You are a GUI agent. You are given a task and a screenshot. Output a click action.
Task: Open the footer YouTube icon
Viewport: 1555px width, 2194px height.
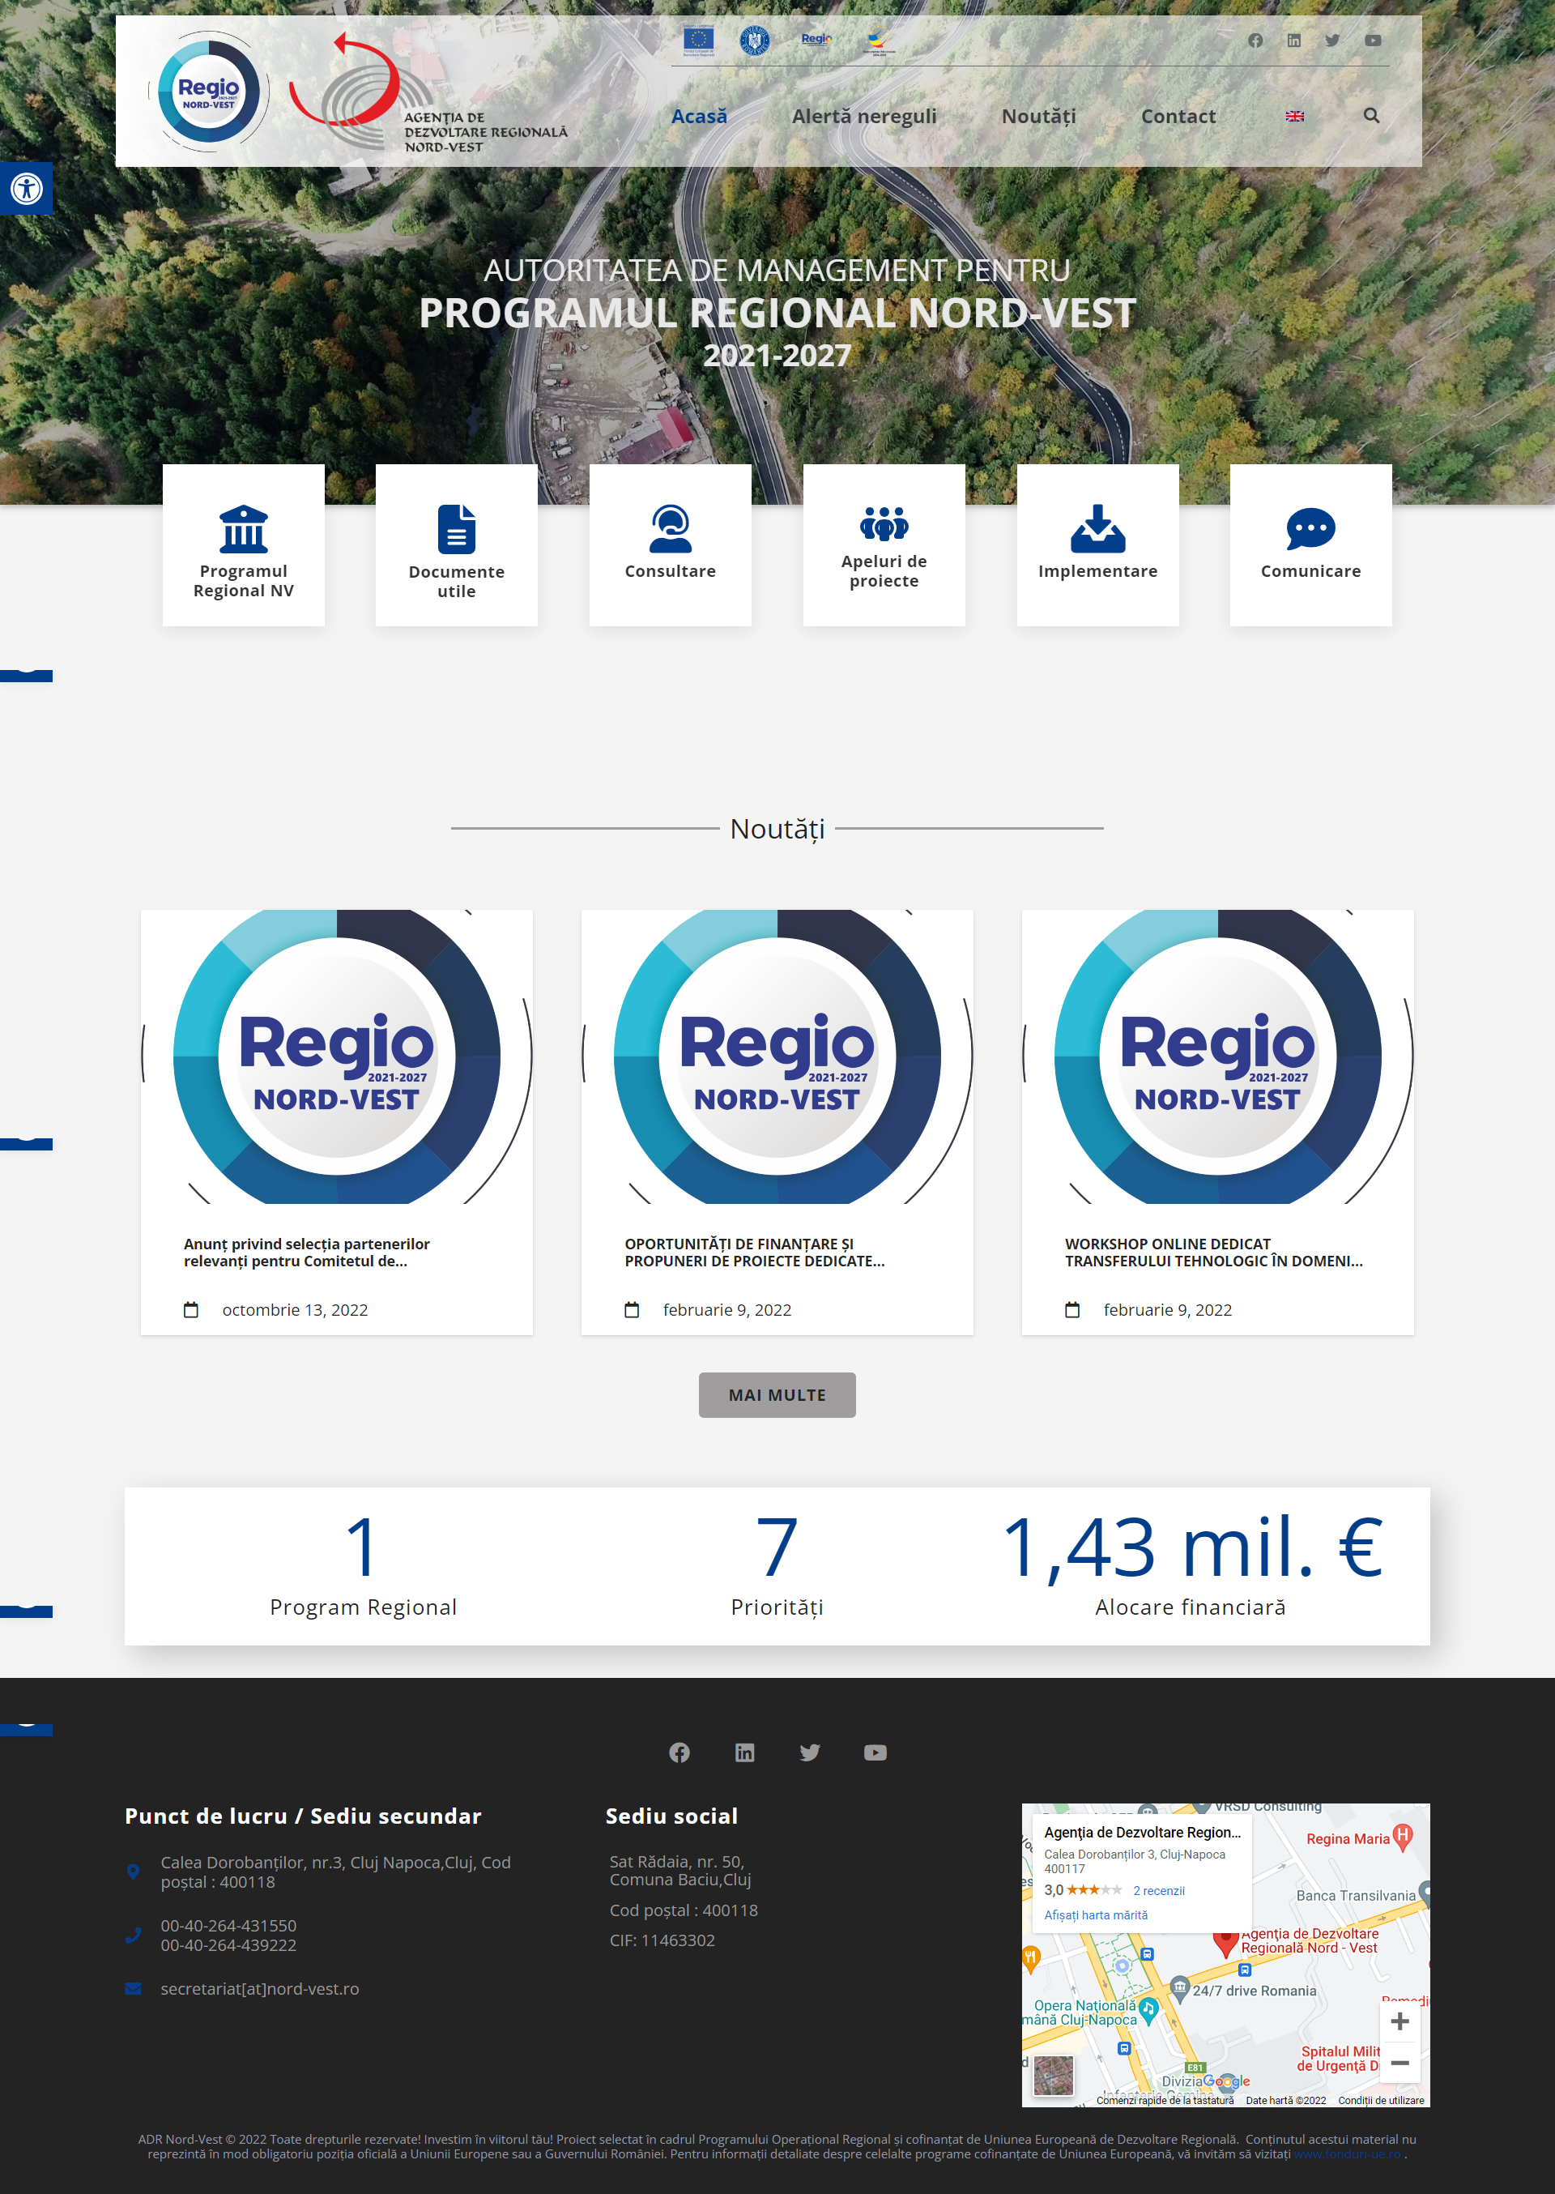(x=875, y=1752)
